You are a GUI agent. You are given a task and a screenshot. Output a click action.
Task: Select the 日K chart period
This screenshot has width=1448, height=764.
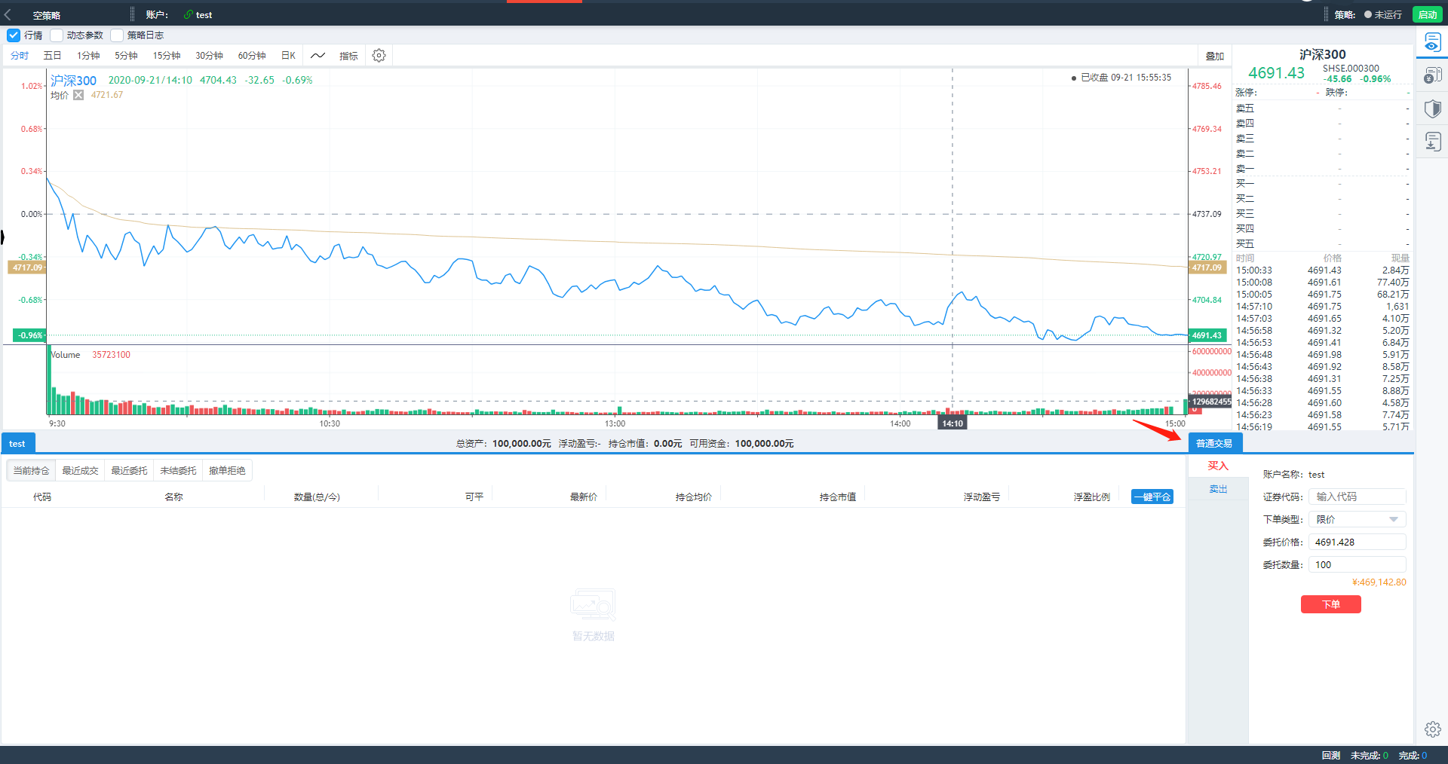pos(288,56)
